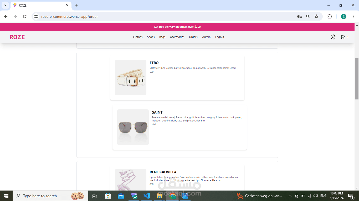Click the SAINT price 400
Image resolution: width=359 pixels, height=201 pixels.
(154, 125)
